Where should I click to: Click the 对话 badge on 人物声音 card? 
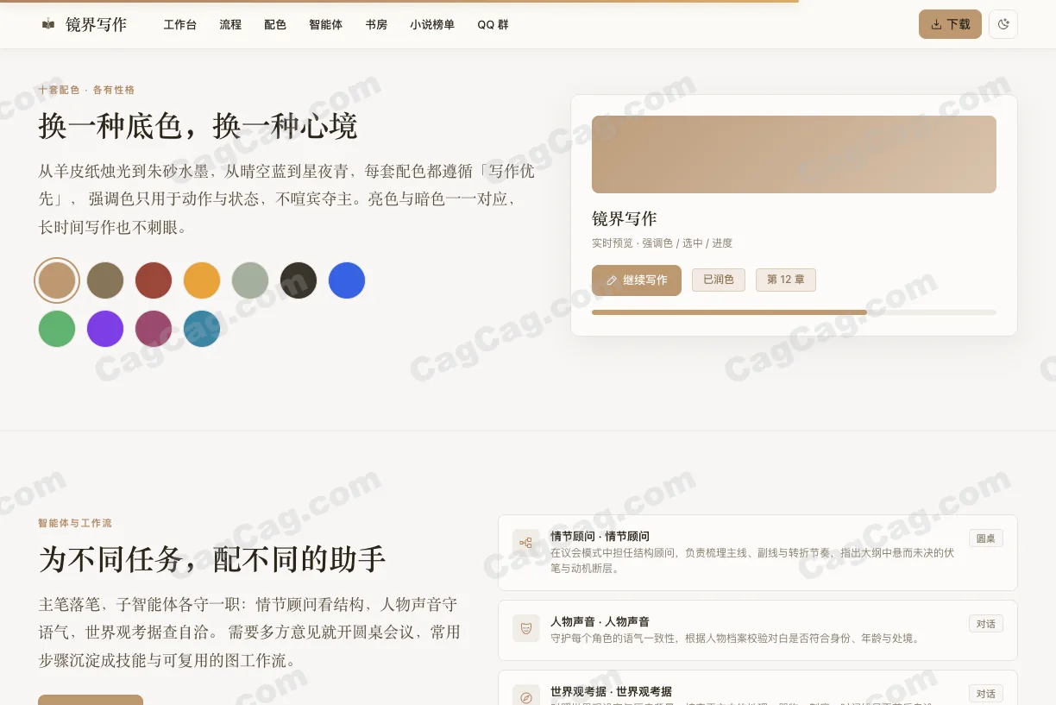pyautogui.click(x=986, y=624)
